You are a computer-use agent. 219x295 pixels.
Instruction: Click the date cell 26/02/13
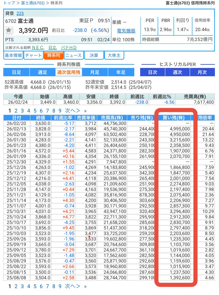[16, 129]
